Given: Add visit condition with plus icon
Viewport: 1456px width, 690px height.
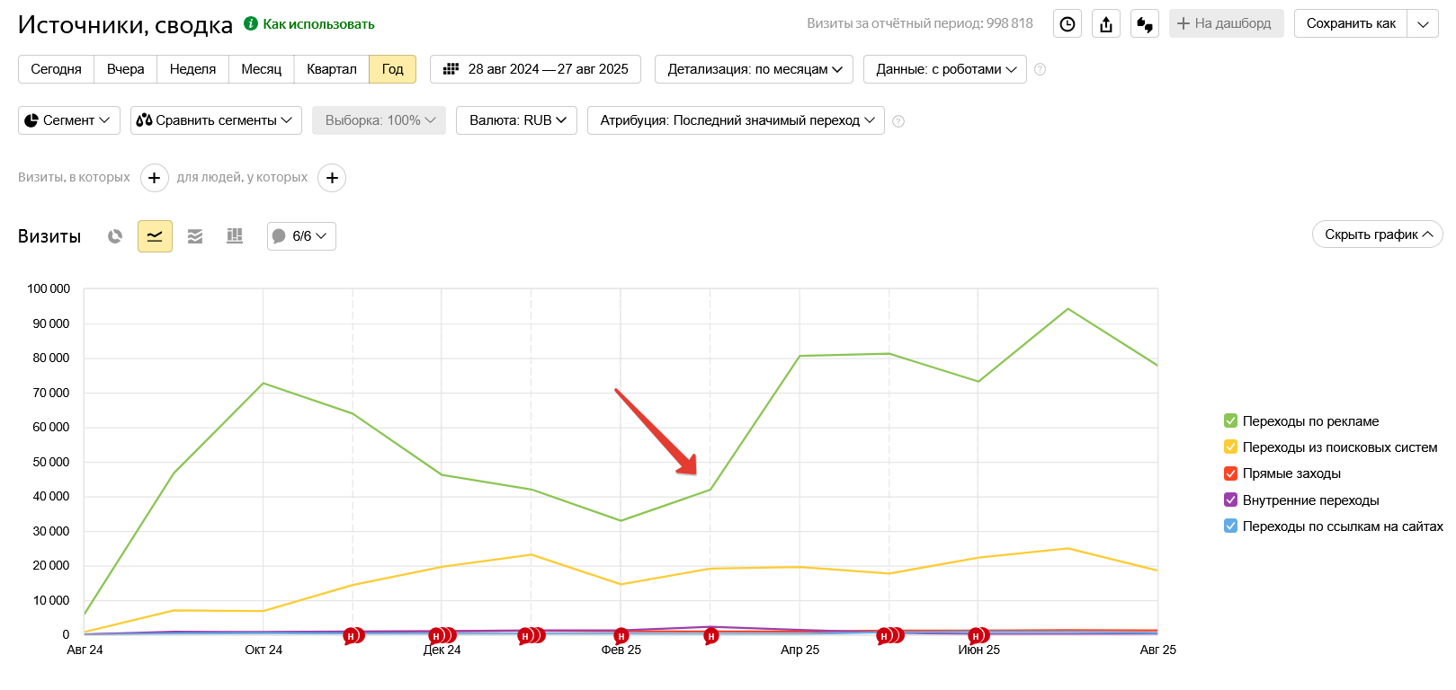Looking at the screenshot, I should 155,178.
